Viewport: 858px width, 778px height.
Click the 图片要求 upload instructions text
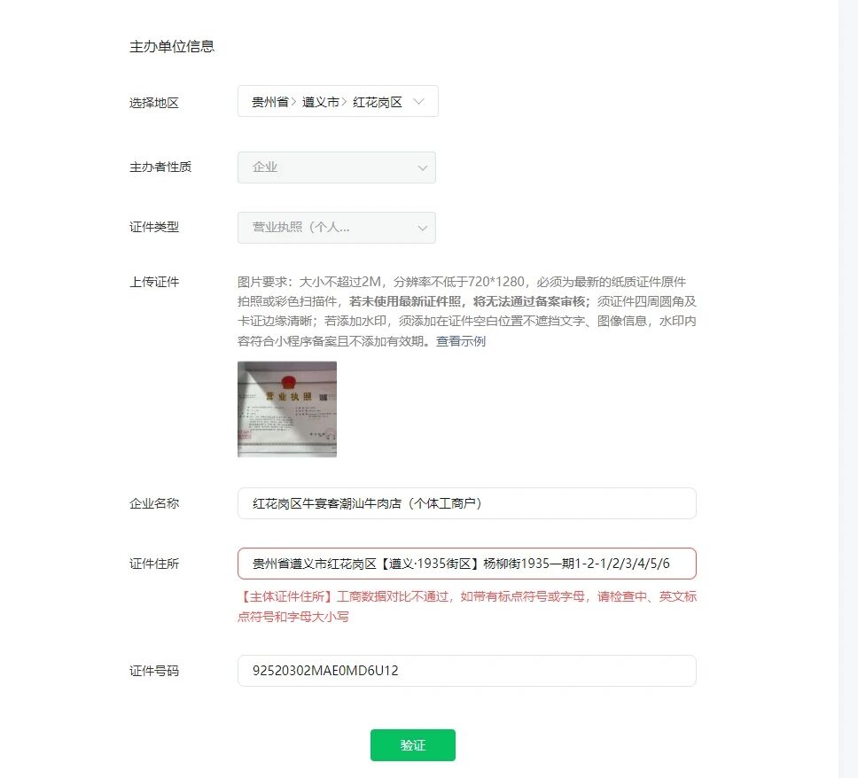tap(467, 311)
